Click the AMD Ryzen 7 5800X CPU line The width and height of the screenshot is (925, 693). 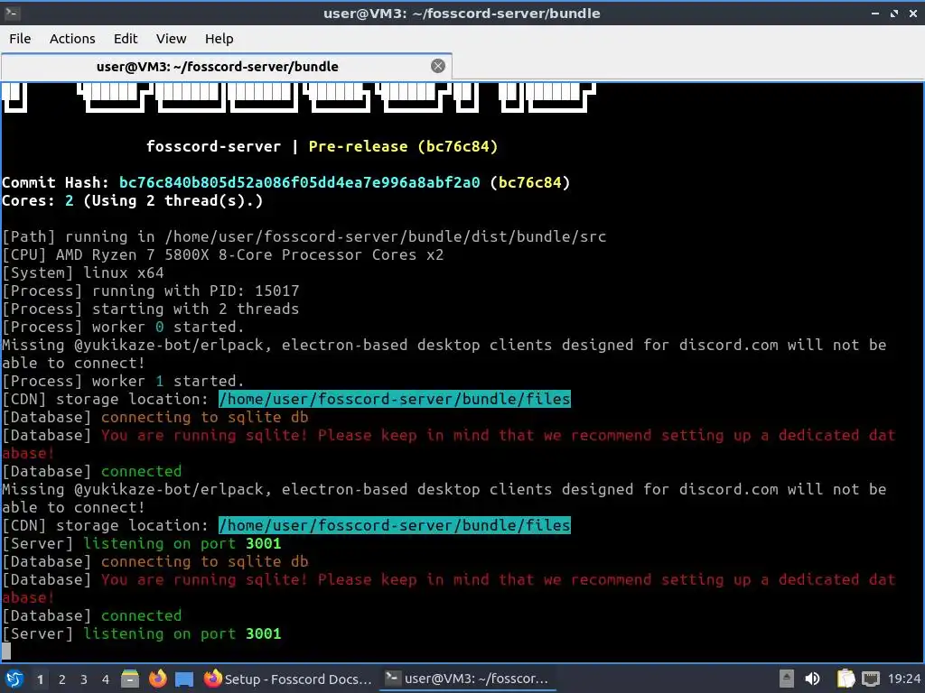click(x=223, y=254)
